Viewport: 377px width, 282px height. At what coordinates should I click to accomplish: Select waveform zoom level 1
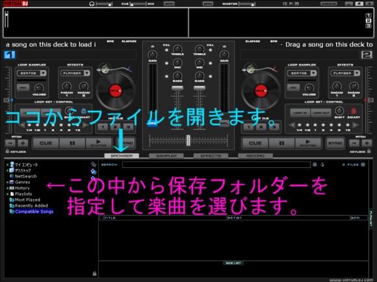(x=369, y=16)
